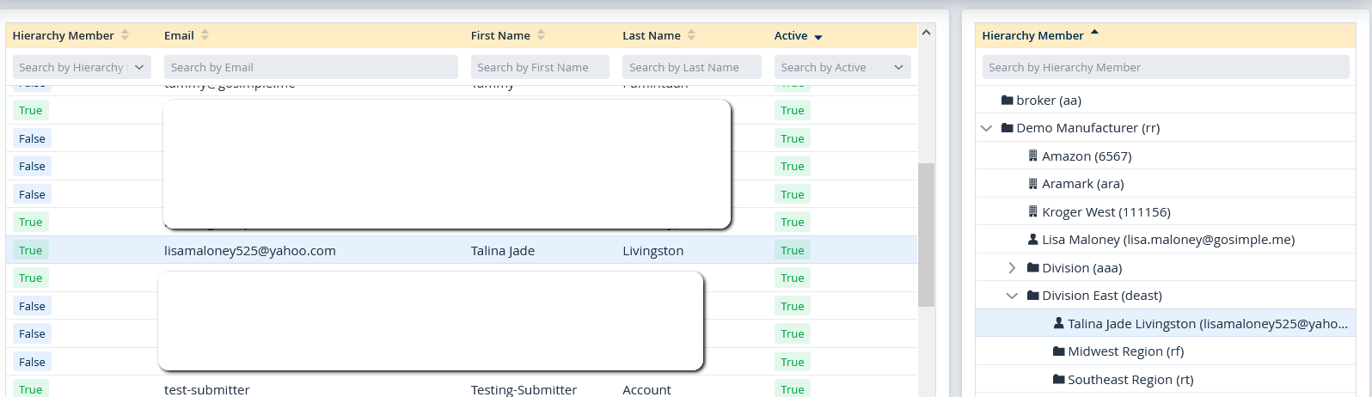Collapse the Demo Manufacturer (rr) node
The image size is (1372, 397).
986,128
